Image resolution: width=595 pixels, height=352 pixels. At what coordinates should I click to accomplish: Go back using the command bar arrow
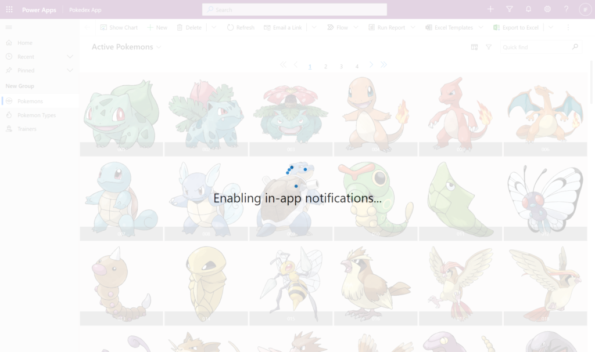pyautogui.click(x=86, y=27)
